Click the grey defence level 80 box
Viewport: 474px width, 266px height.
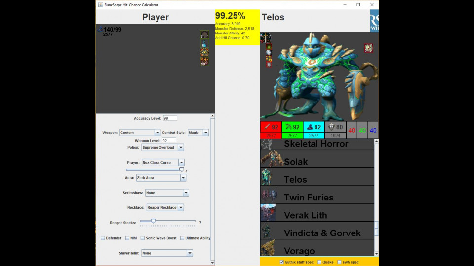click(335, 127)
